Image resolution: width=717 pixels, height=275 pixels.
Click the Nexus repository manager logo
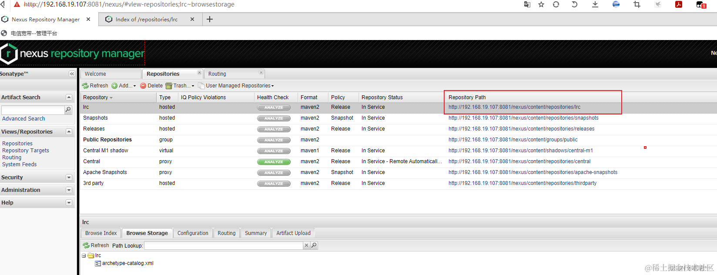tap(72, 54)
